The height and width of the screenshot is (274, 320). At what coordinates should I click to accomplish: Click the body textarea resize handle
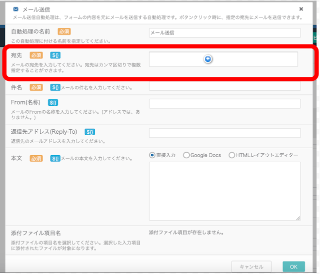[298, 218]
